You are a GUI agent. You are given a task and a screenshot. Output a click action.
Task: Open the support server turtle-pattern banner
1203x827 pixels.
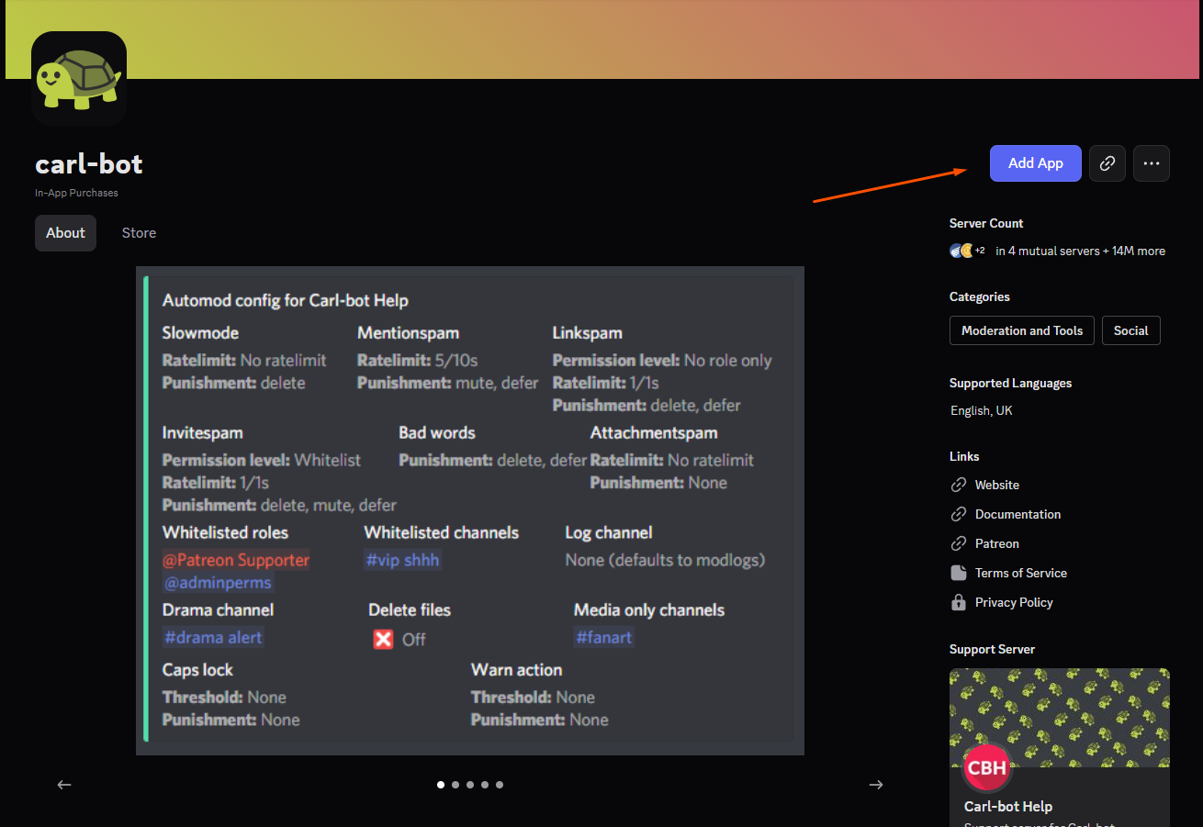tap(1060, 718)
